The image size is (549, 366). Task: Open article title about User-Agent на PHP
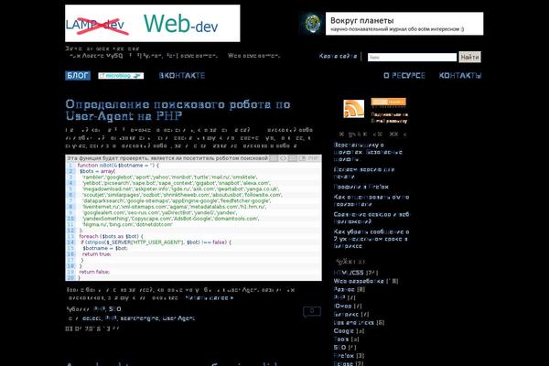[178, 110]
